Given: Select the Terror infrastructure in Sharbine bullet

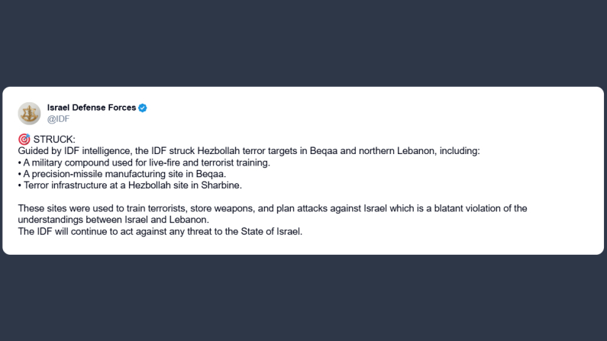Looking at the screenshot, I should click(130, 185).
